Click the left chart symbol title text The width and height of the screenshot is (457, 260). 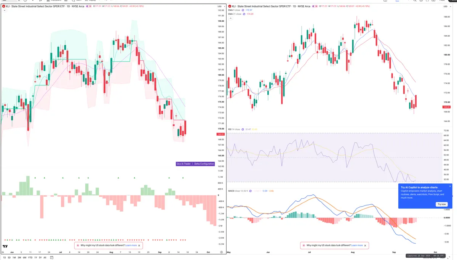[45, 6]
